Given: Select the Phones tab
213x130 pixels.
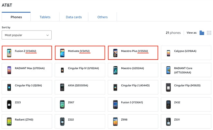Looking at the screenshot, I should tap(16, 17).
